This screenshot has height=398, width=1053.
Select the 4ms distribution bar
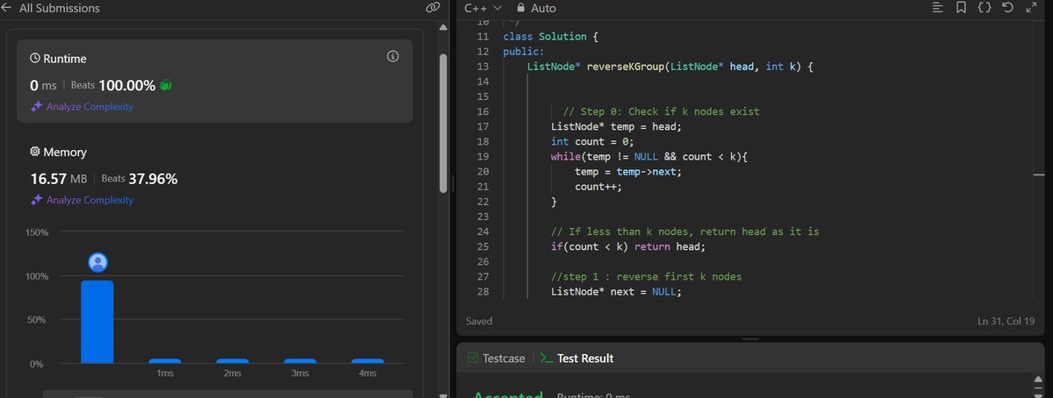coord(368,360)
